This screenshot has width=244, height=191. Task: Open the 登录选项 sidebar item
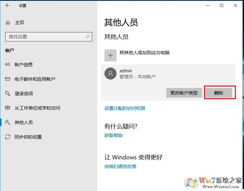tap(24, 93)
